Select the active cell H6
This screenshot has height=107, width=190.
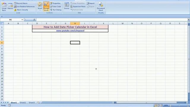point(75,43)
